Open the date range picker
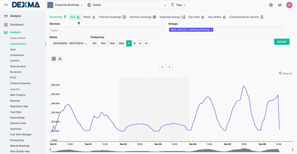The width and height of the screenshot is (297, 154). tap(69, 43)
